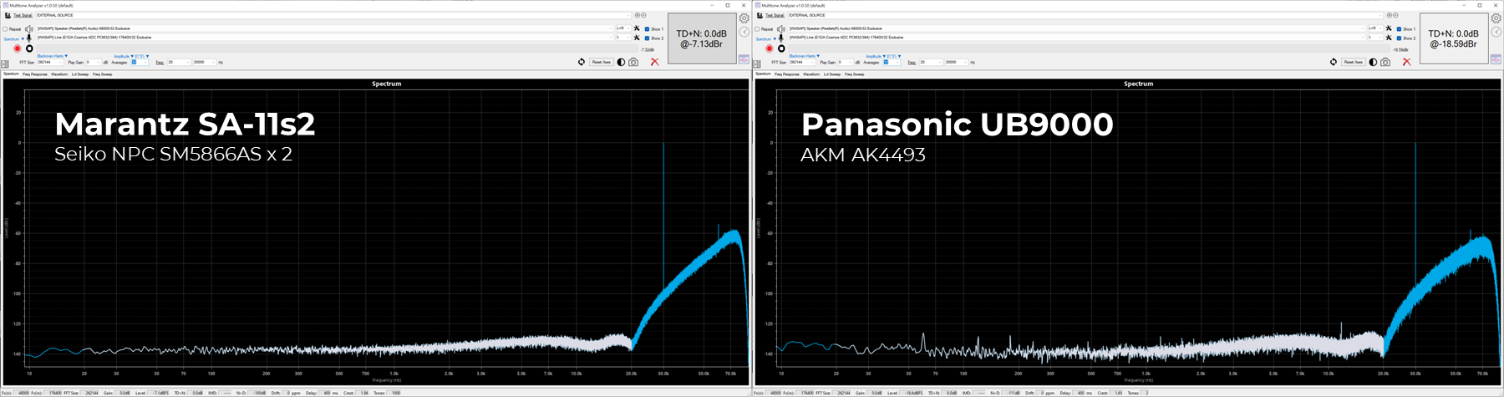Click end frequency 20000 field, Marantz window

click(x=204, y=62)
